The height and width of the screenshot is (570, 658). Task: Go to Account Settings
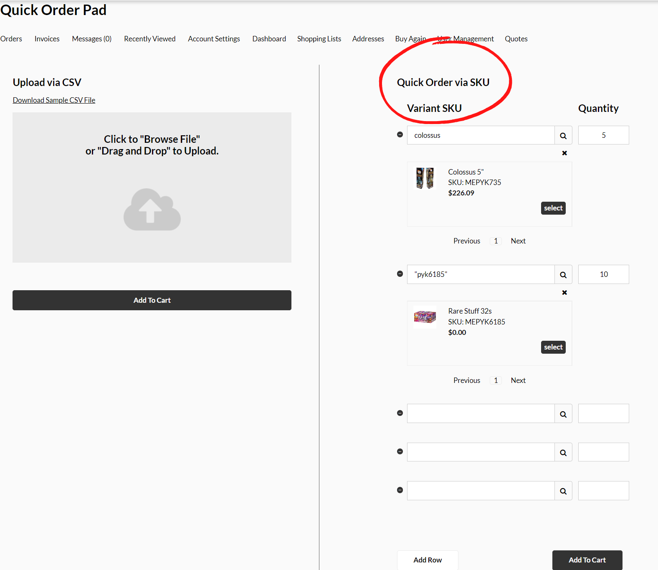coord(214,39)
